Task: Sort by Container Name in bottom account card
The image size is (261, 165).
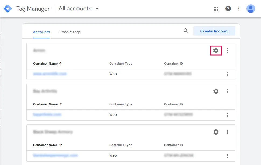Action: [48, 145]
